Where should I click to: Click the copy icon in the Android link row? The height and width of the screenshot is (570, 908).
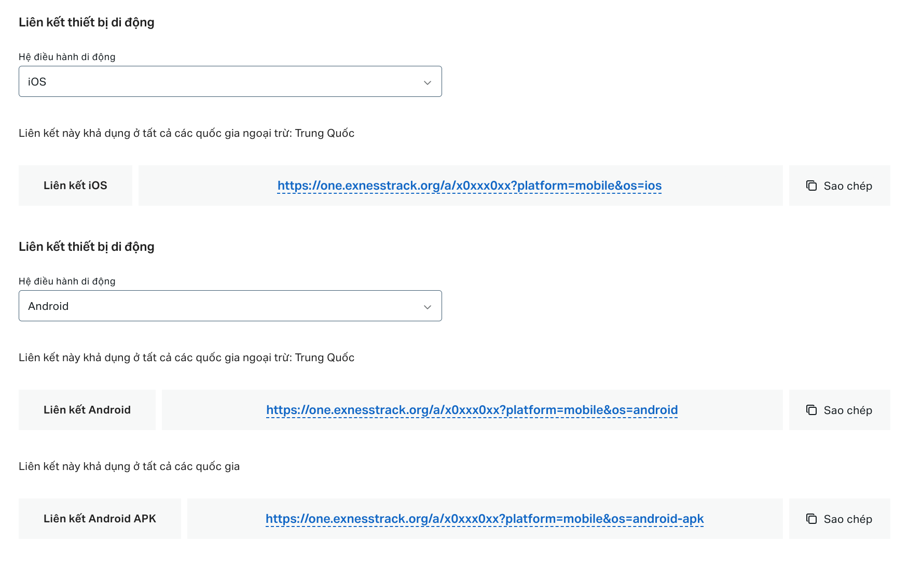(811, 410)
